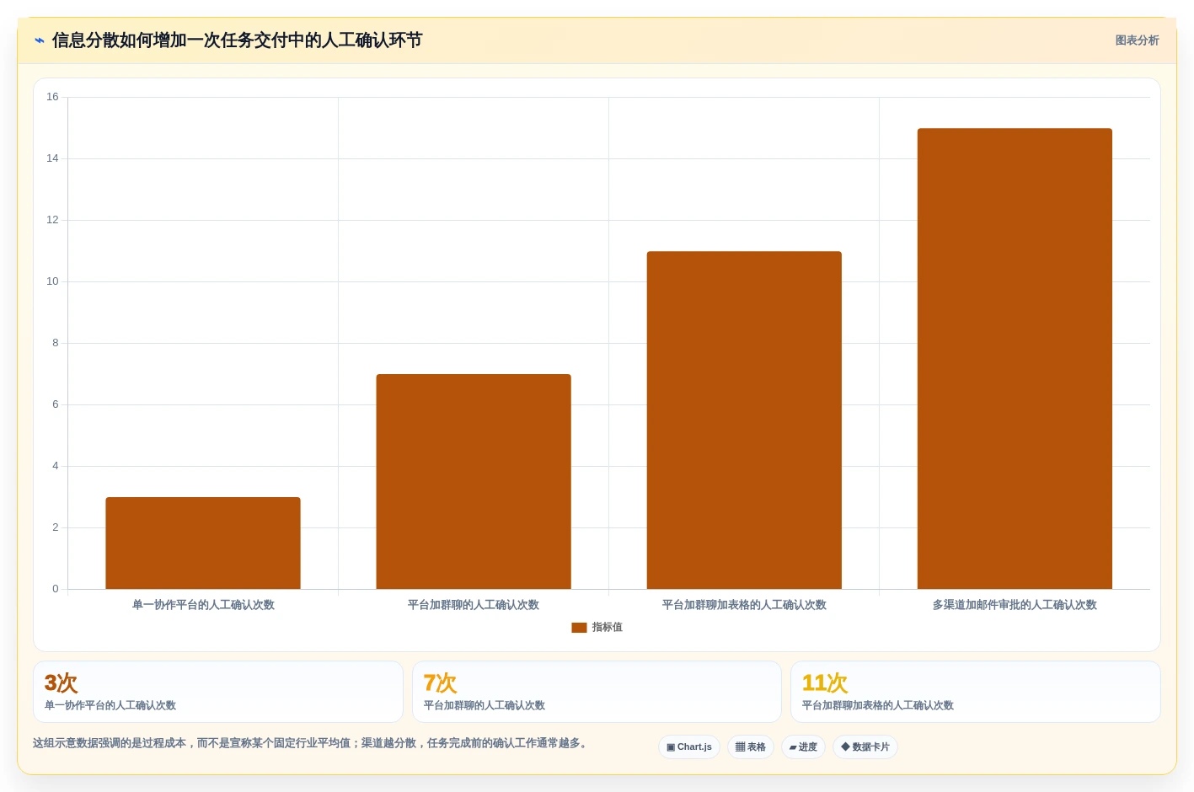
Task: Click the card caption 平台加群聊加表格的人工确认次数 under 11次
Action: [x=878, y=706]
